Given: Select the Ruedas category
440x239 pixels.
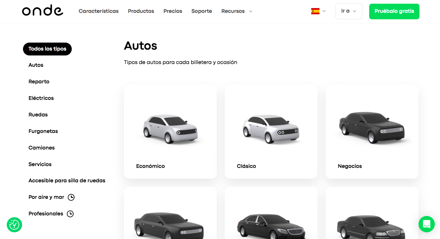Looking at the screenshot, I should point(38,115).
